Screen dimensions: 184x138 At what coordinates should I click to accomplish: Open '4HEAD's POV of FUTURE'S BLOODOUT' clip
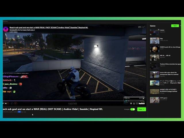(165, 91)
